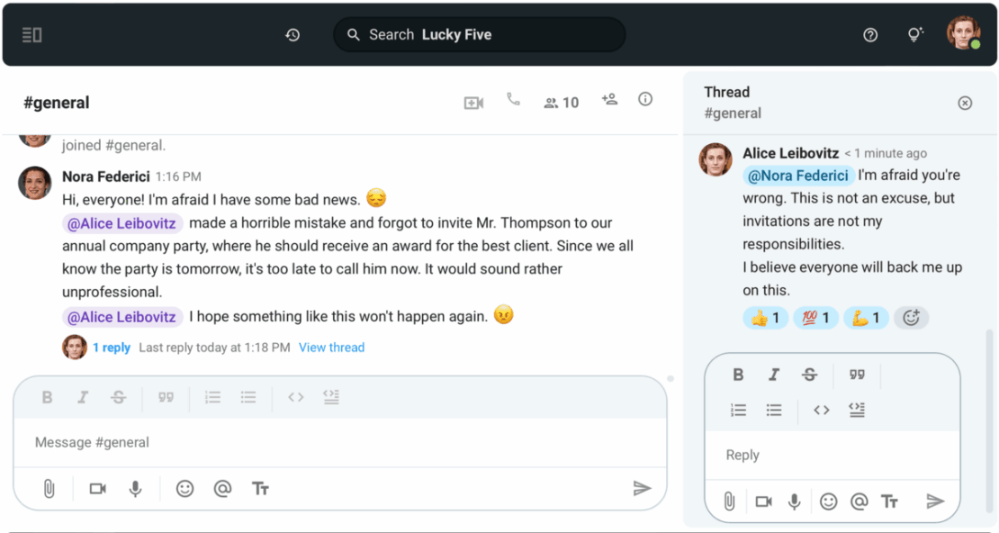Add a member to #general
The width and height of the screenshot is (999, 533).
click(x=609, y=100)
